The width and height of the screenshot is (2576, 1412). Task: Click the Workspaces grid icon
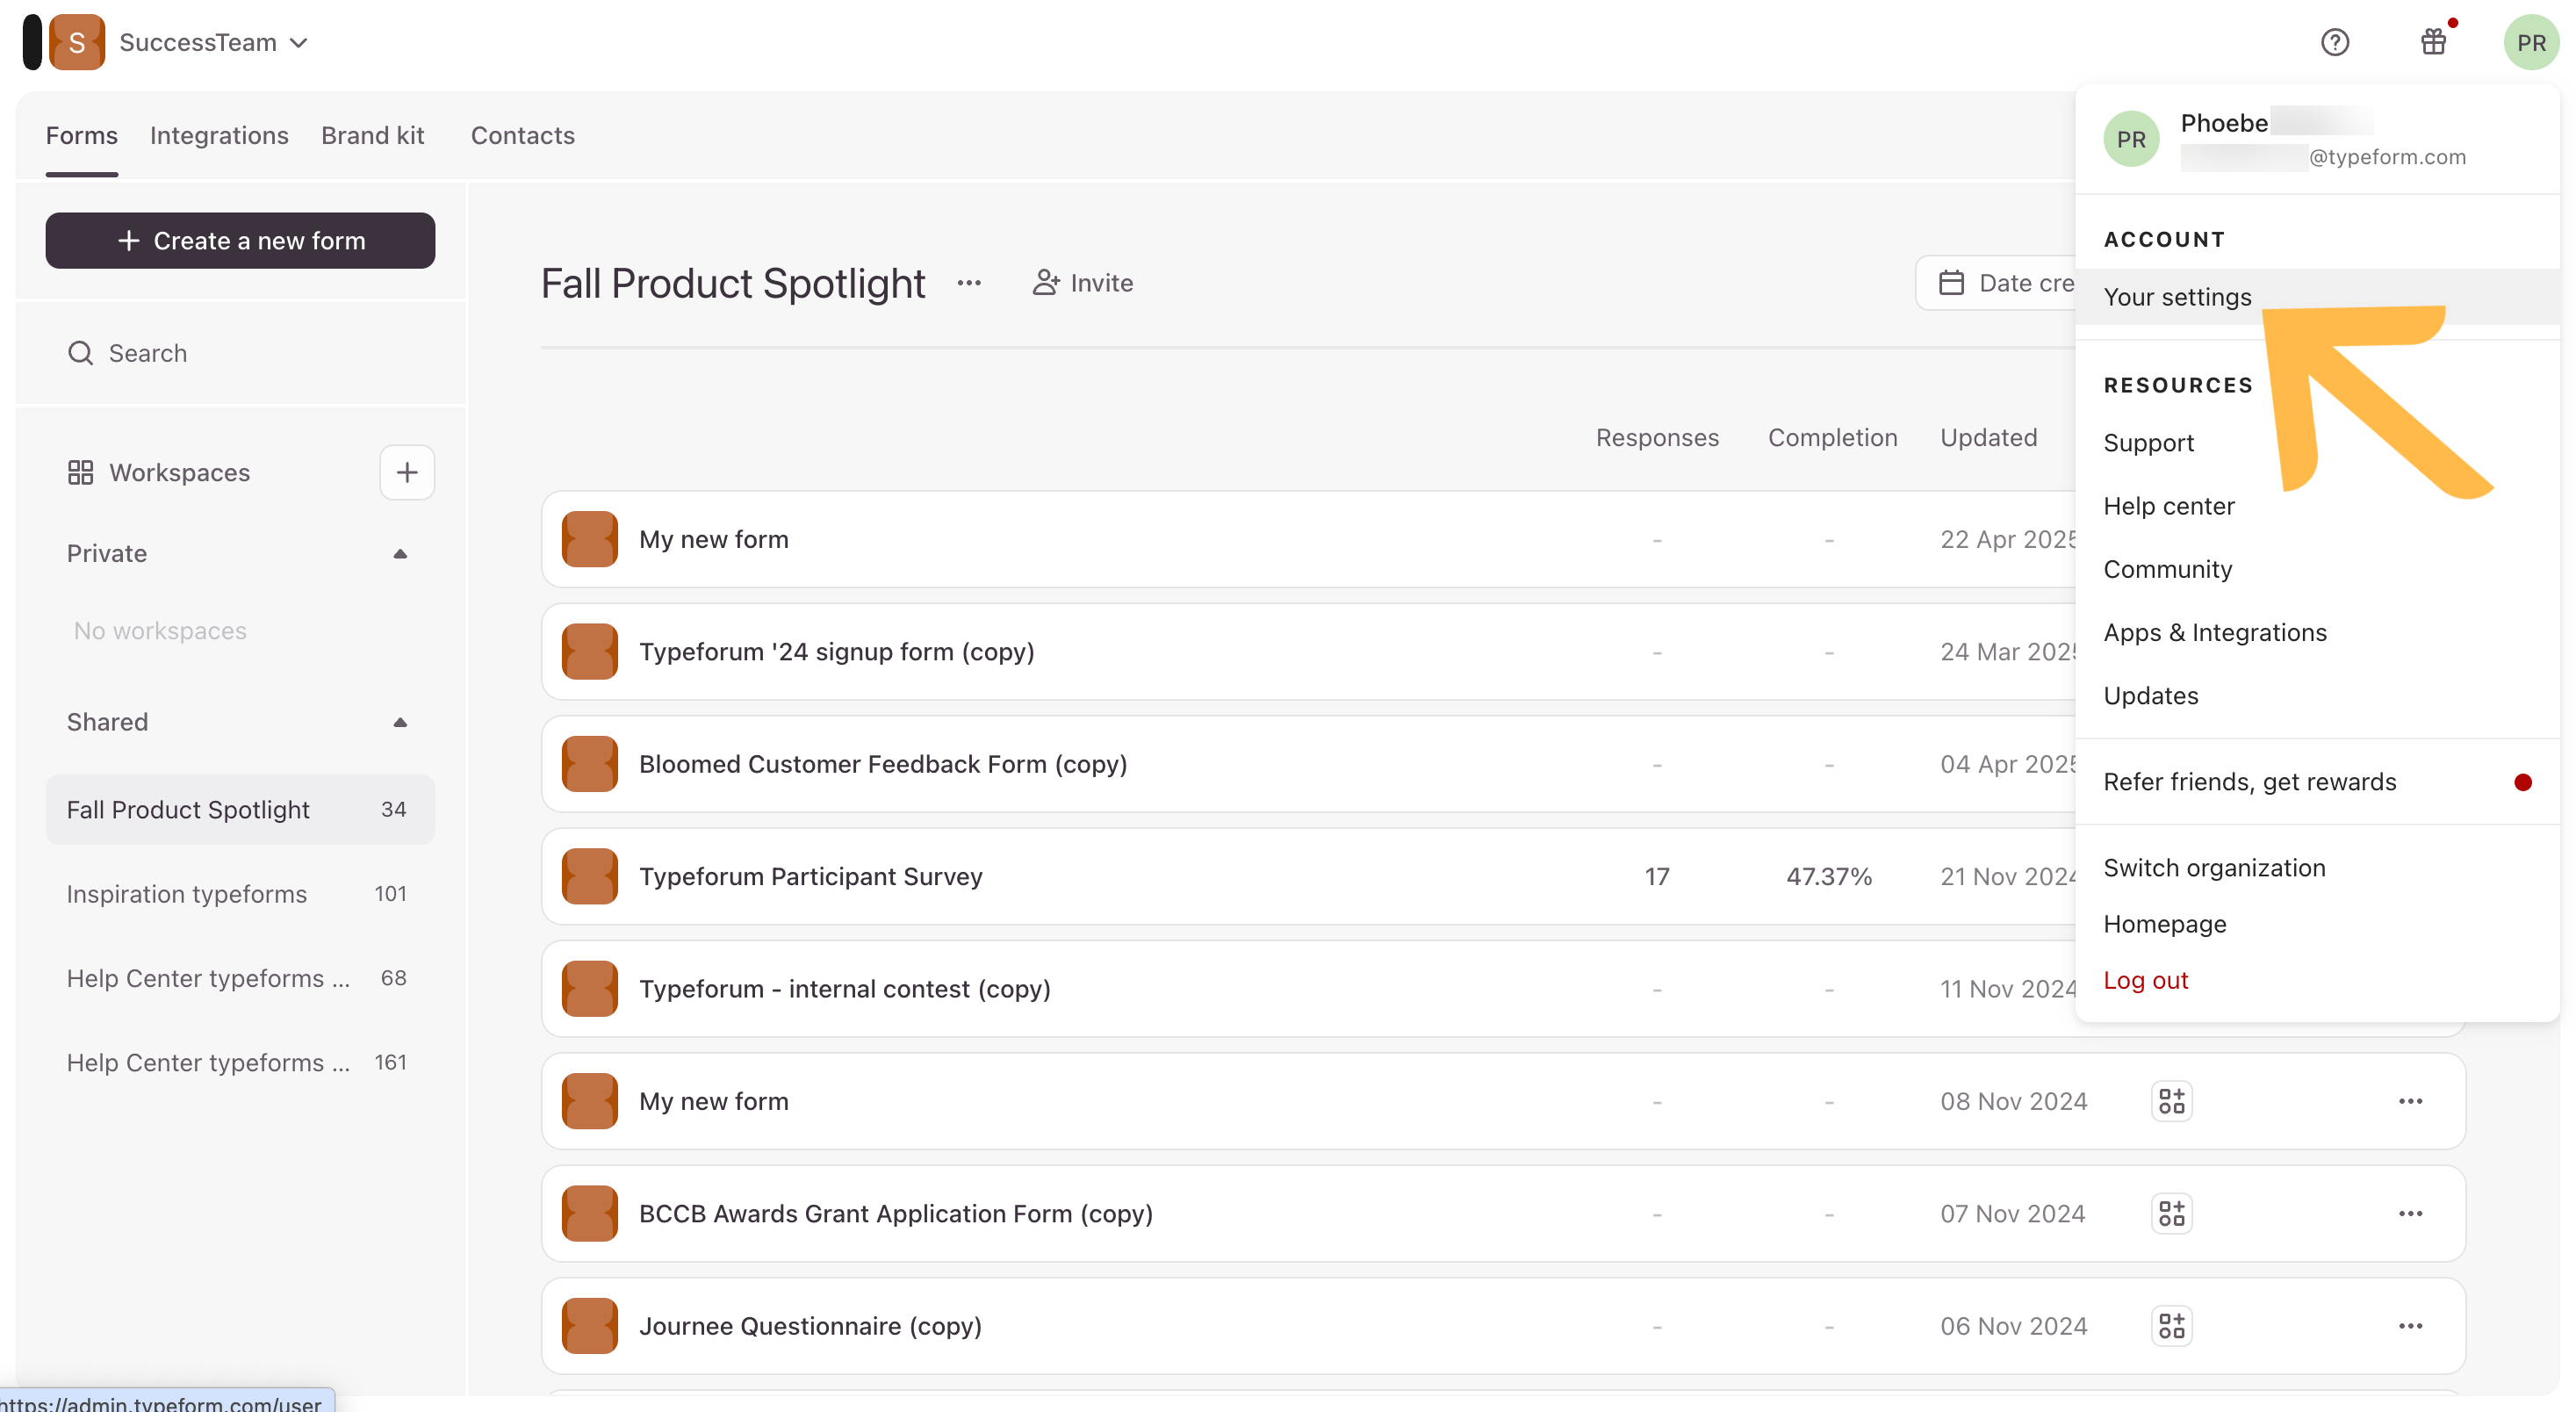[x=80, y=472]
